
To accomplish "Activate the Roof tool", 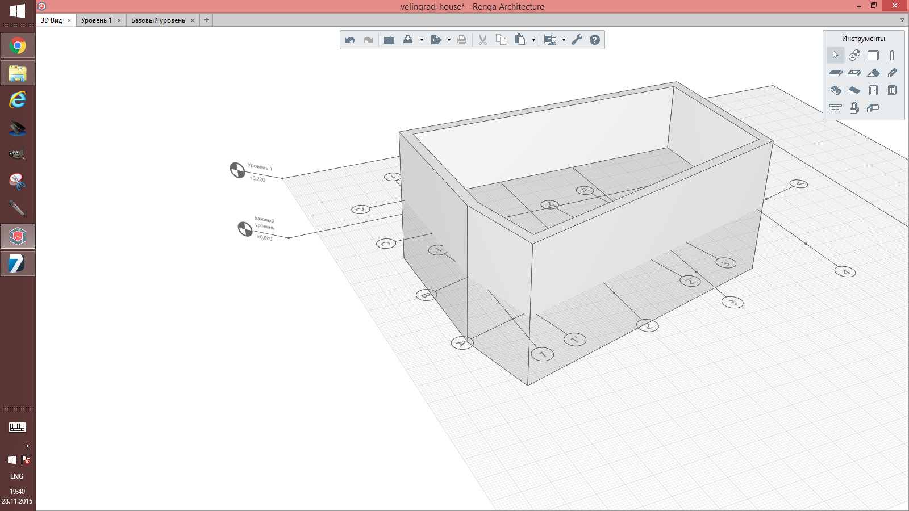I will (873, 73).
